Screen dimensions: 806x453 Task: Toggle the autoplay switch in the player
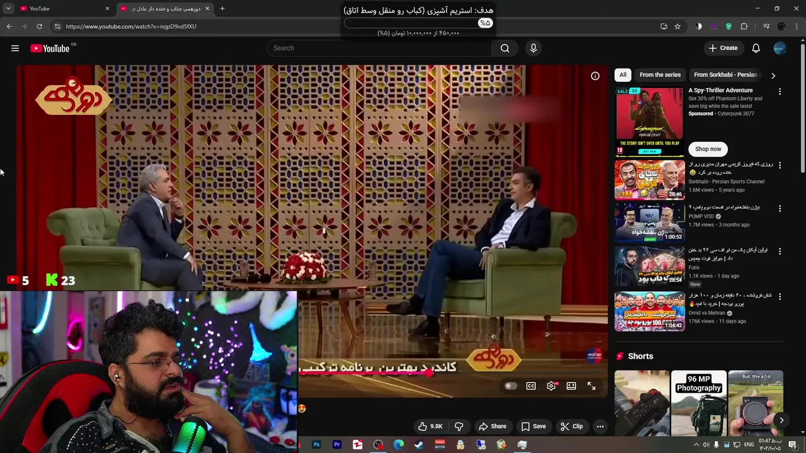510,386
